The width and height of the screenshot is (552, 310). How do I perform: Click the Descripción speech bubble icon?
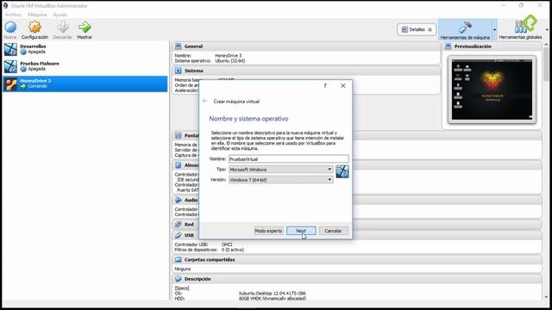pyautogui.click(x=179, y=279)
